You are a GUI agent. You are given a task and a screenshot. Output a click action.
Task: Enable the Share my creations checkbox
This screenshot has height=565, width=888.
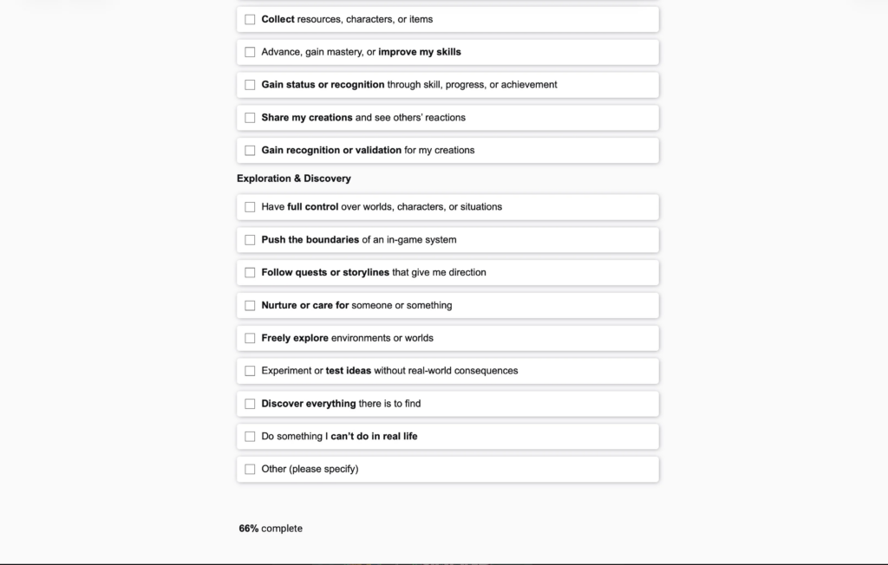[x=250, y=118]
